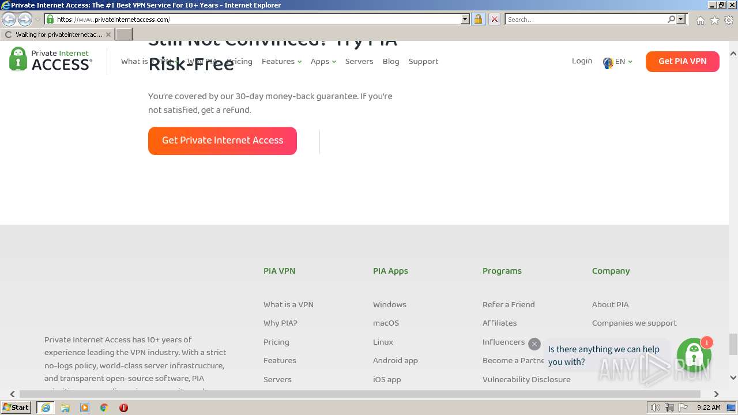This screenshot has height=415, width=738.
Task: Open the footer Servers link
Action: (x=277, y=379)
